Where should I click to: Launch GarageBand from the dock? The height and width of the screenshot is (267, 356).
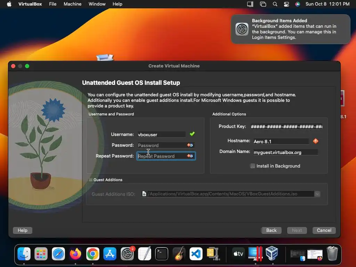179,253
